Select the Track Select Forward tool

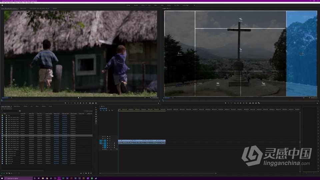pos(96,110)
